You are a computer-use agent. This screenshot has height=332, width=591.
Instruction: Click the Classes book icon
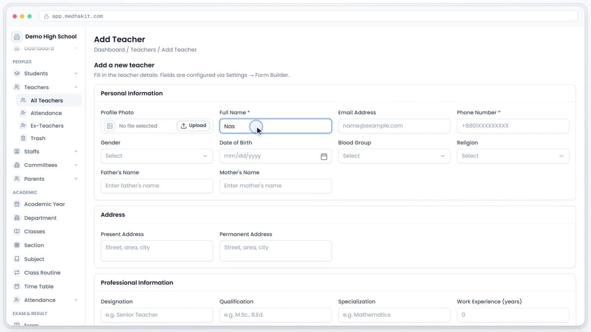point(17,231)
